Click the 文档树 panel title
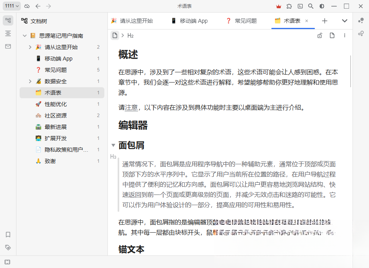The height and width of the screenshot is (268, 369). (x=39, y=21)
